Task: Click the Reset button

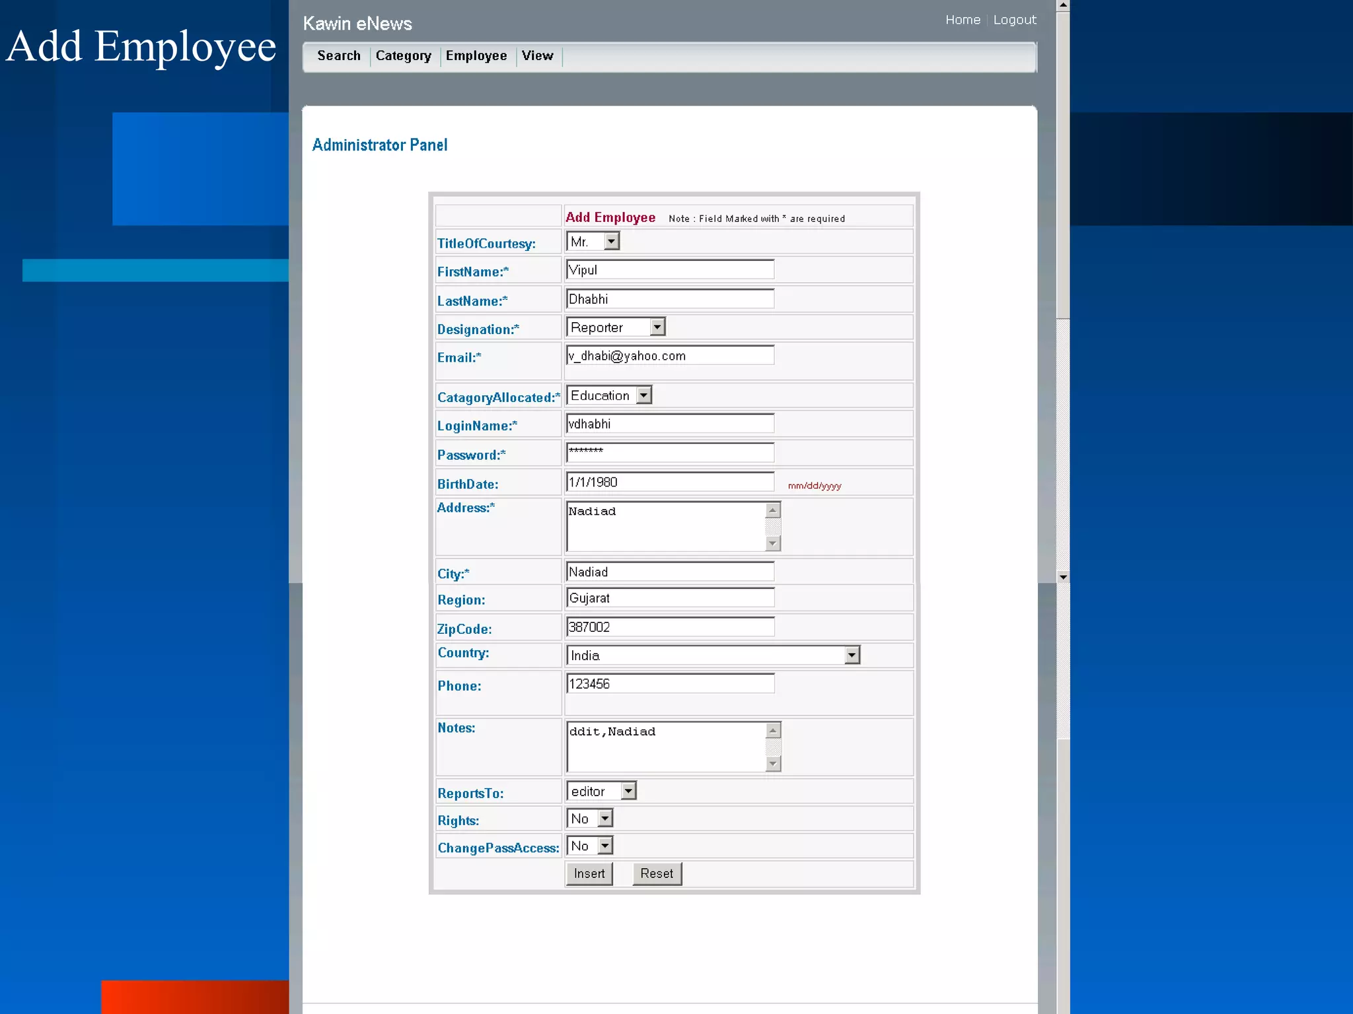Action: [657, 873]
